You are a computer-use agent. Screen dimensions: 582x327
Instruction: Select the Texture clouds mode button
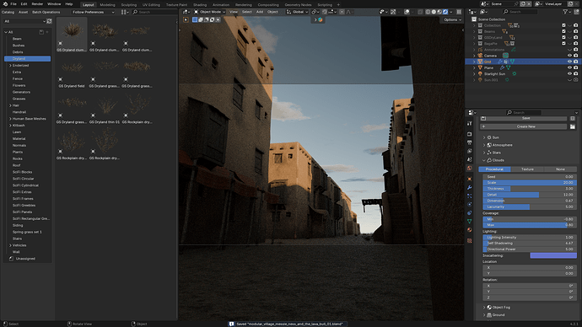click(x=527, y=169)
